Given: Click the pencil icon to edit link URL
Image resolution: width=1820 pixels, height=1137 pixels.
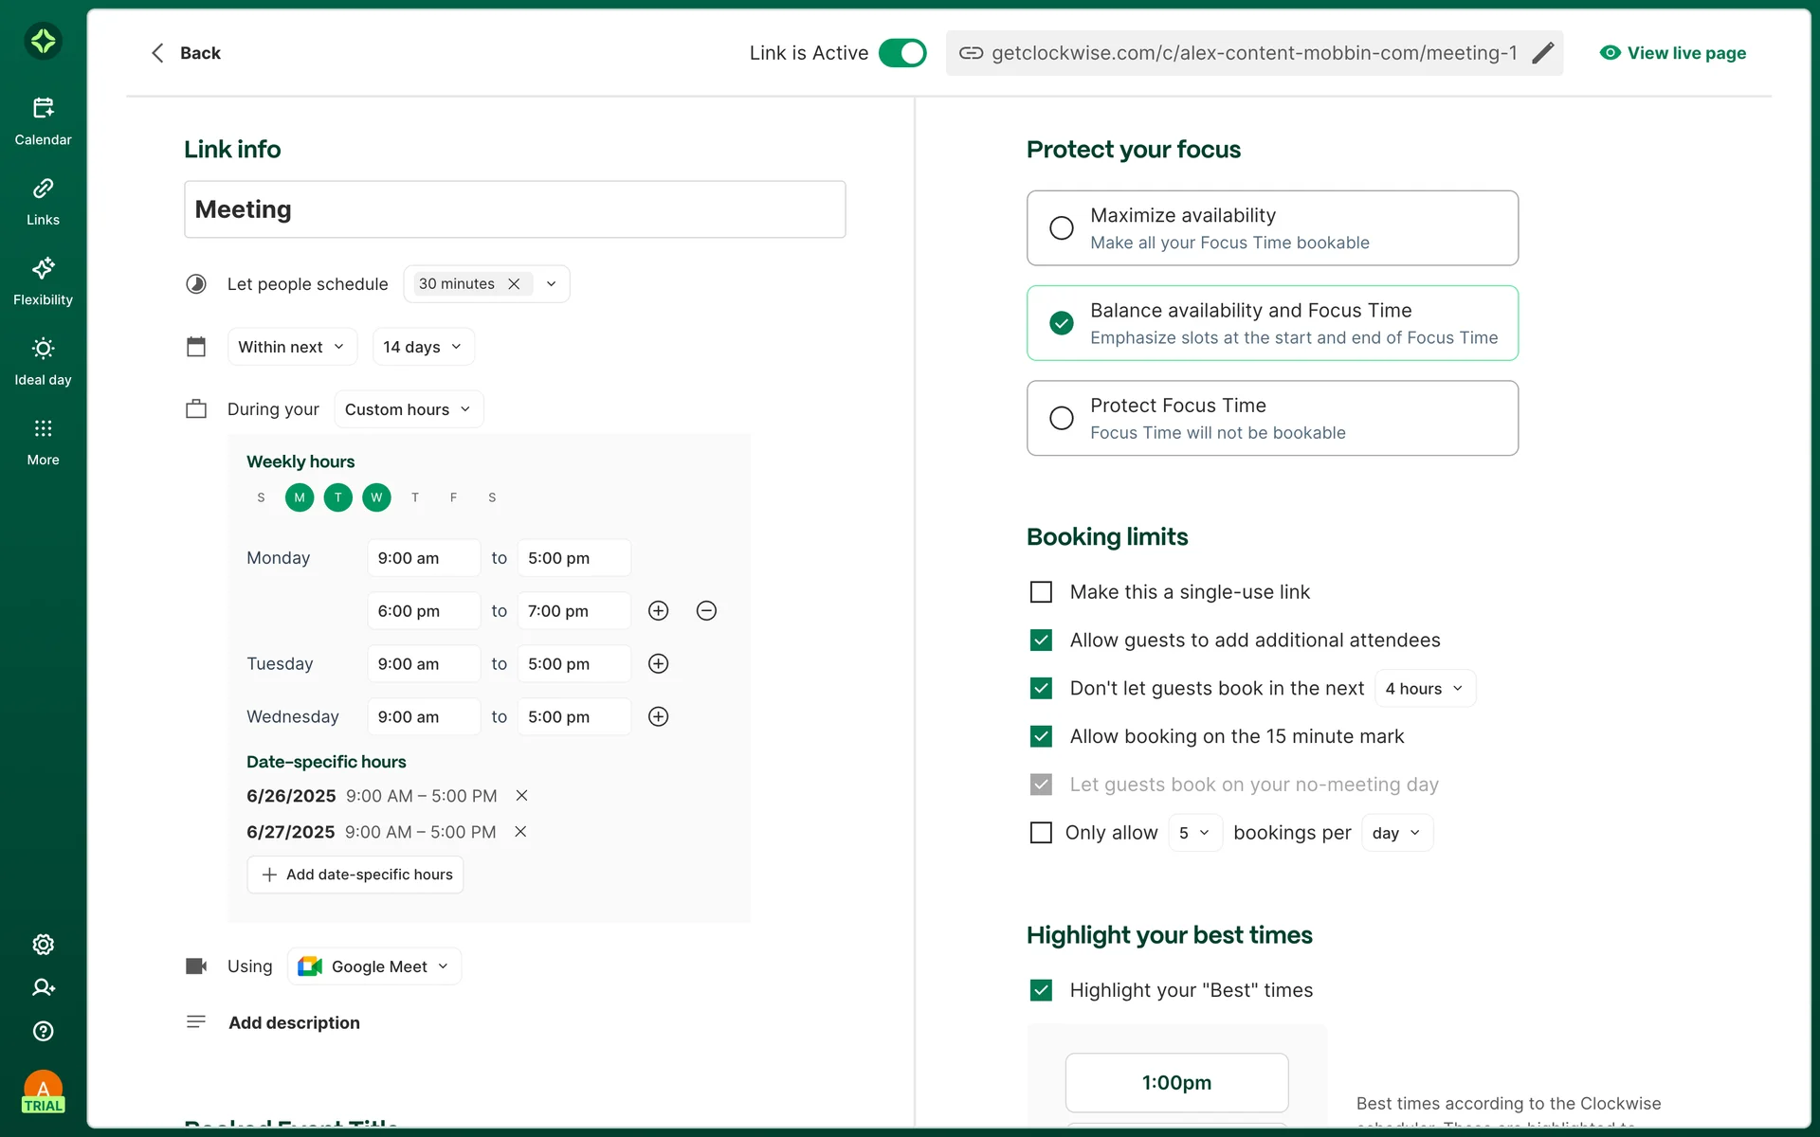Looking at the screenshot, I should click(x=1542, y=53).
